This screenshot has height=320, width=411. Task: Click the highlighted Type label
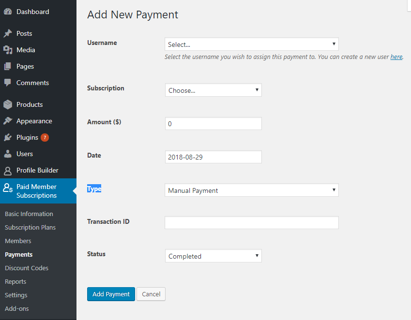(x=94, y=189)
